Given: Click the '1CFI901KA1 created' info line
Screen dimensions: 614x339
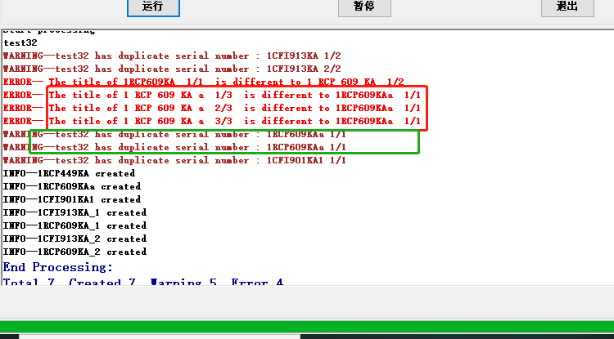Looking at the screenshot, I should pos(72,199).
